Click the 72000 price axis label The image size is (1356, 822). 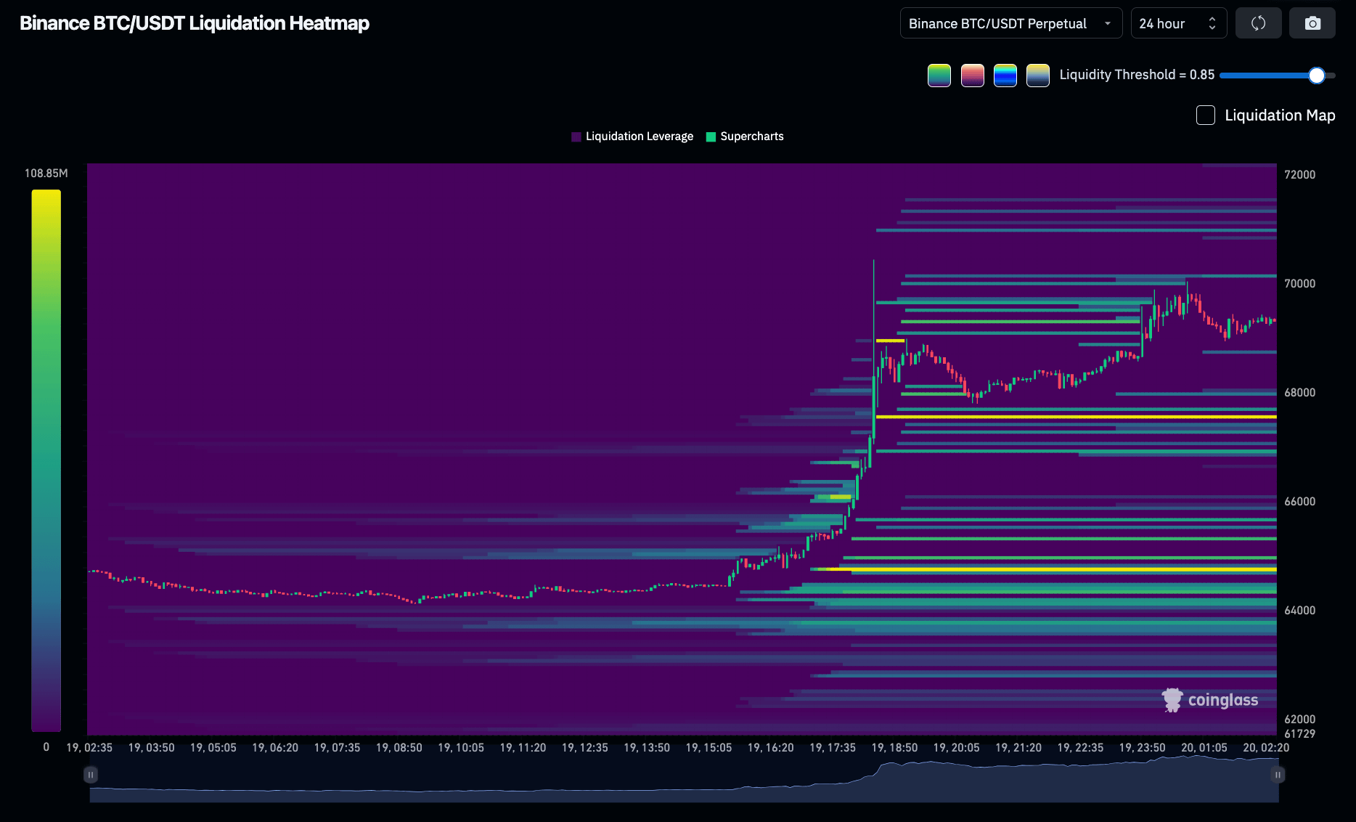point(1299,175)
